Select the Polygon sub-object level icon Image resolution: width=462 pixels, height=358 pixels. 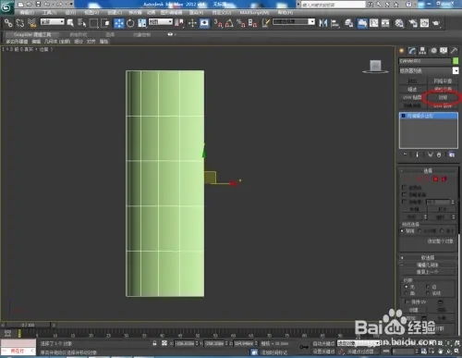(x=435, y=179)
